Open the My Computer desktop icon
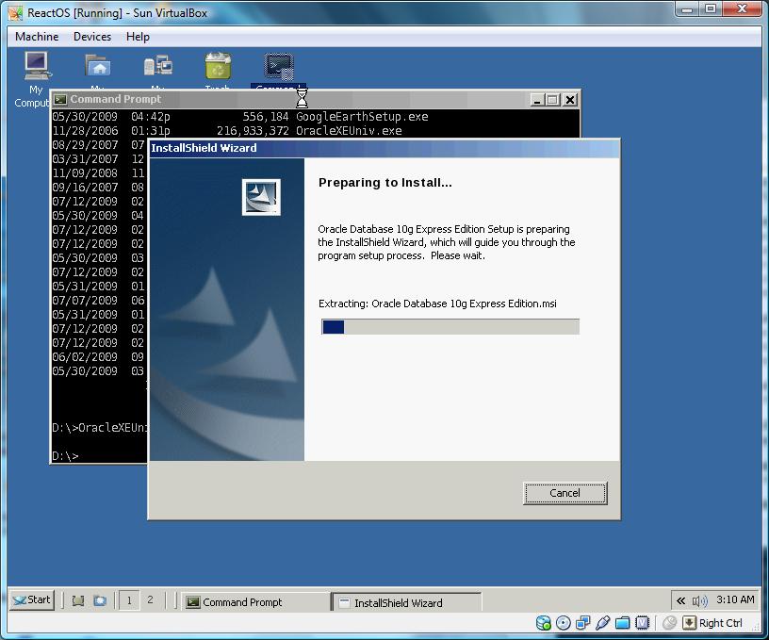Image resolution: width=769 pixels, height=640 pixels. coord(37,68)
